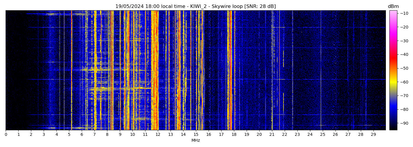Click the dBm colorbar label
This screenshot has height=147, width=413.
click(393, 6)
